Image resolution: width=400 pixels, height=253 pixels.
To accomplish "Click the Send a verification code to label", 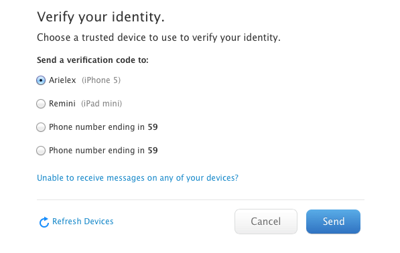I will 92,60.
